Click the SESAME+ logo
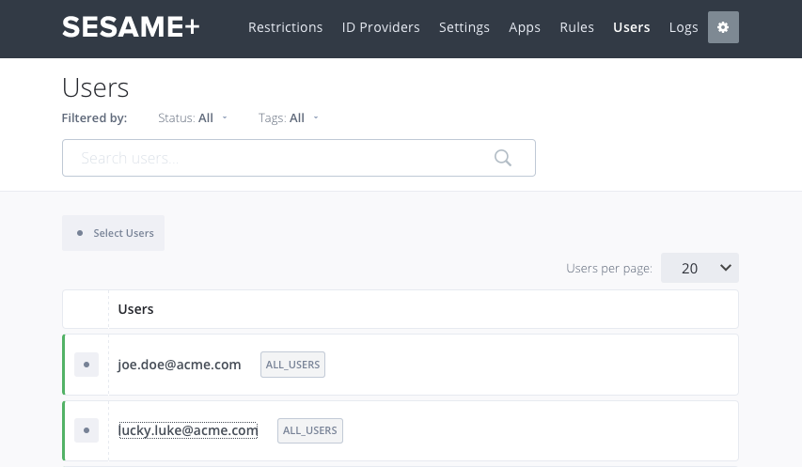 (x=131, y=27)
